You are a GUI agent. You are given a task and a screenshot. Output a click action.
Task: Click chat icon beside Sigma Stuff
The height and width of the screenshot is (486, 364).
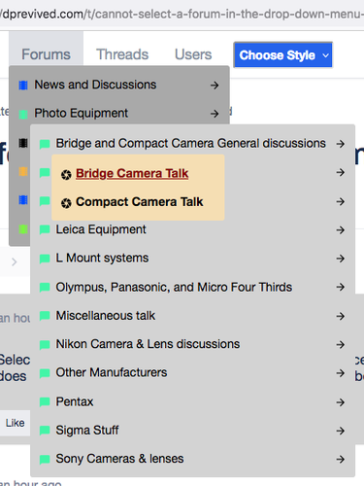[45, 431]
